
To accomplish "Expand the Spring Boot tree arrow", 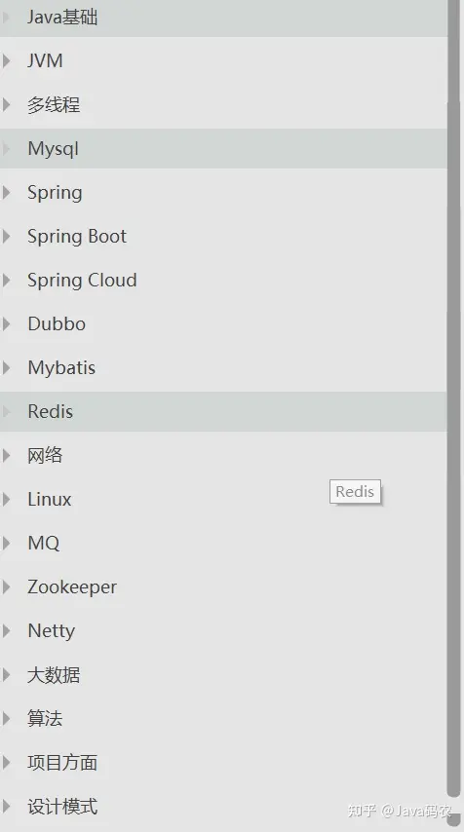I will point(6,236).
